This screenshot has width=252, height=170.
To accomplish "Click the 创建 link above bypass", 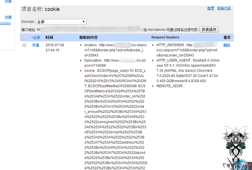I will coord(8,17).
